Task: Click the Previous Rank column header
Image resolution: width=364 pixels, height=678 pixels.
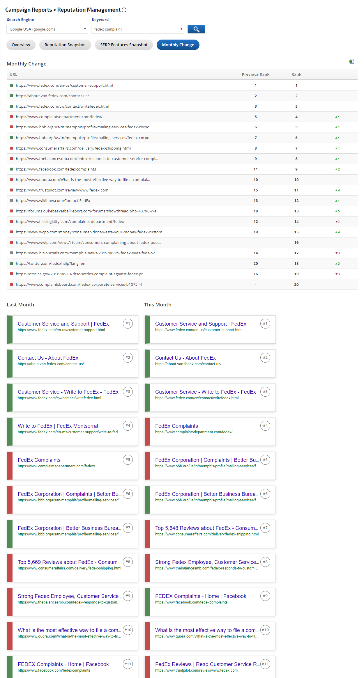Action: [255, 74]
